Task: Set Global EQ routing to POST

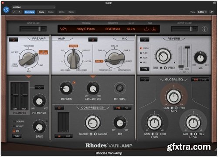Action: tap(205, 80)
